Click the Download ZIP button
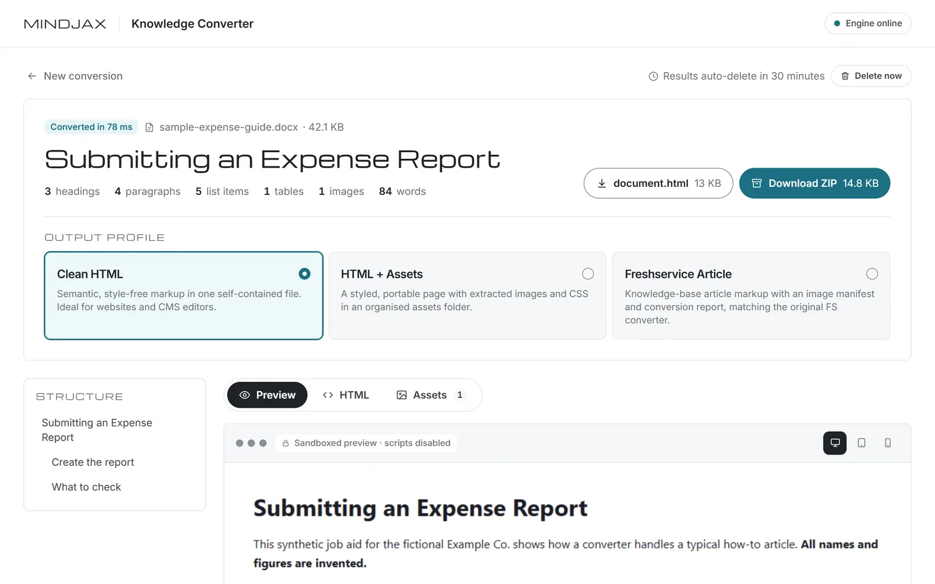This screenshot has height=584, width=935. [815, 184]
